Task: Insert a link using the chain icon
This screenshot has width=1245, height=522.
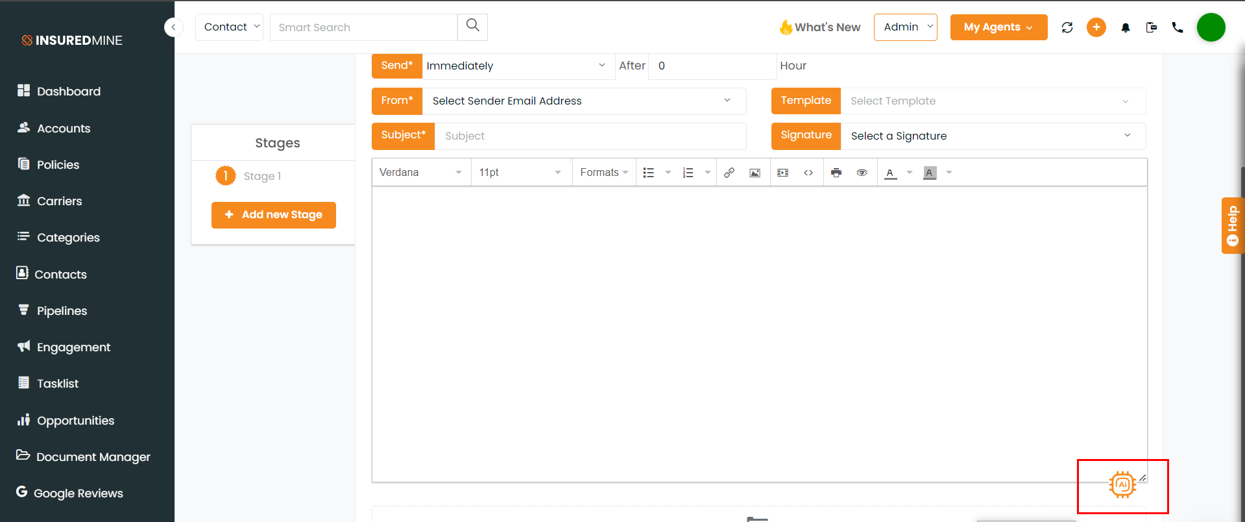Action: (x=729, y=173)
